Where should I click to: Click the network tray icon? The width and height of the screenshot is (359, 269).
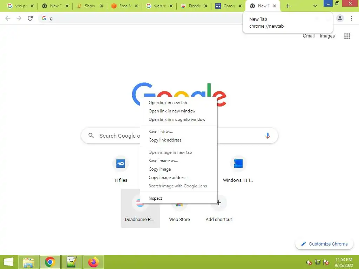coord(318,262)
